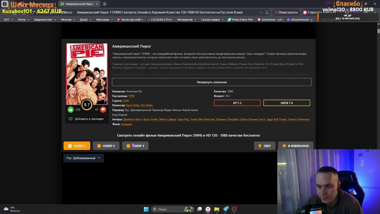This screenshot has width=380, height=214.
Task: Click the Пересказать button in address bar
Action: [286, 12]
